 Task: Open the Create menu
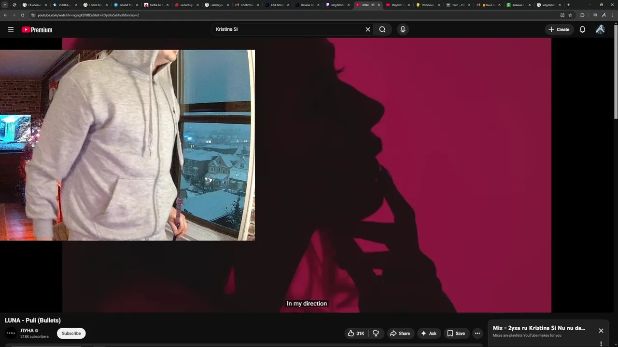559,29
